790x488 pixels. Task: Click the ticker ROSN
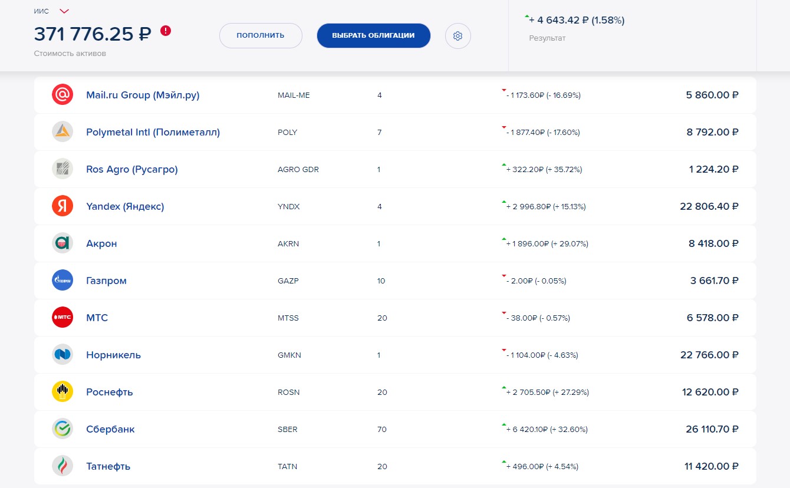pyautogui.click(x=289, y=392)
